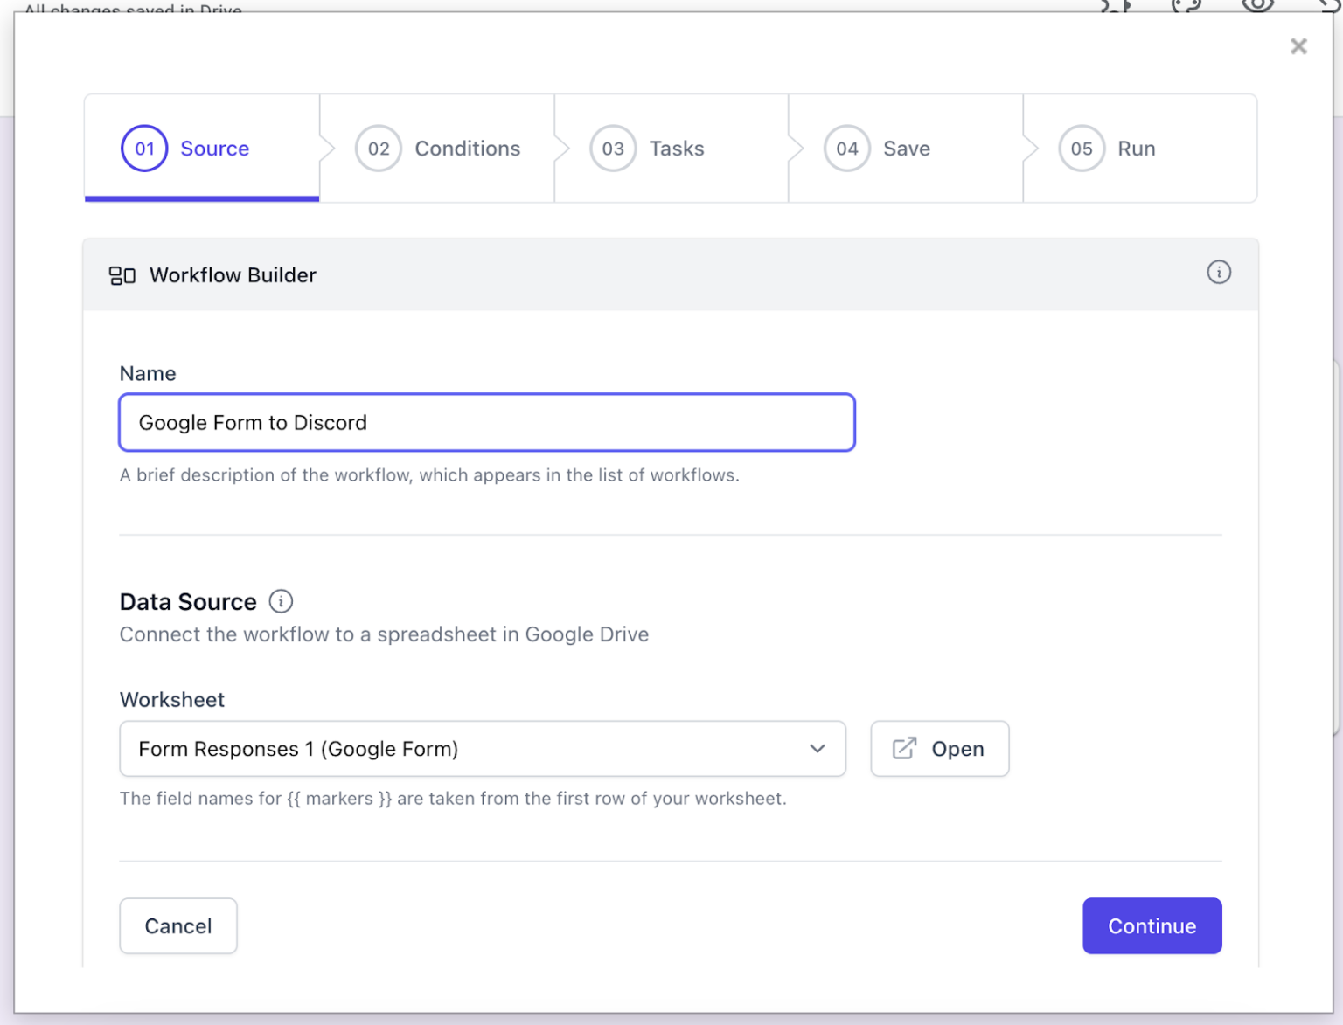The height and width of the screenshot is (1025, 1343).
Task: Click the circled 03 step indicator
Action: pos(612,149)
